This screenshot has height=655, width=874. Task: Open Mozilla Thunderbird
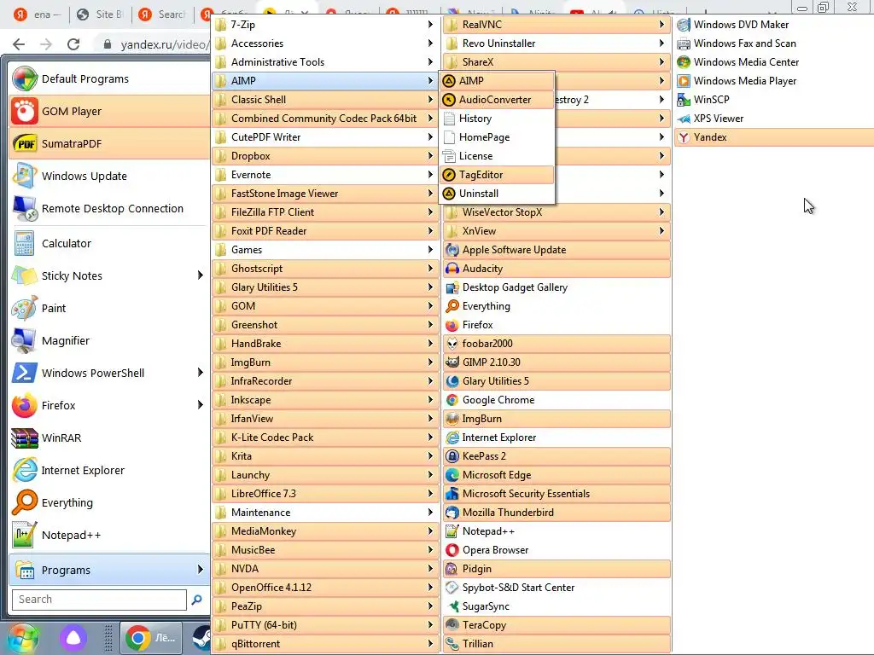tap(556, 513)
